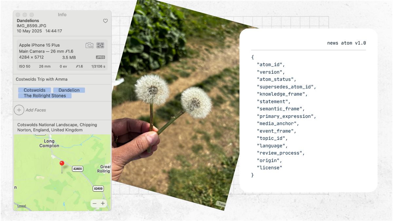Image resolution: width=393 pixels, height=221 pixels.
Task: Zoom out on the map
Action: (94, 203)
